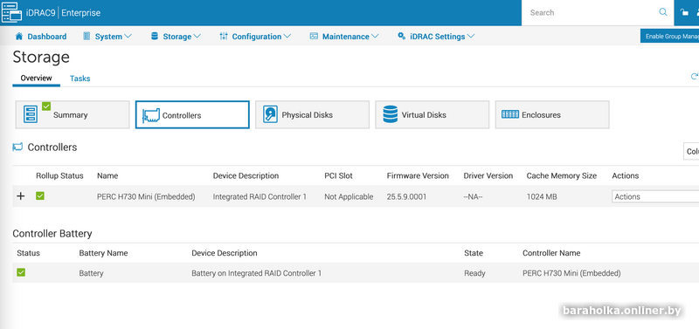Click the iDRAC9 server logo icon
Image resolution: width=699 pixels, height=329 pixels.
coord(12,12)
